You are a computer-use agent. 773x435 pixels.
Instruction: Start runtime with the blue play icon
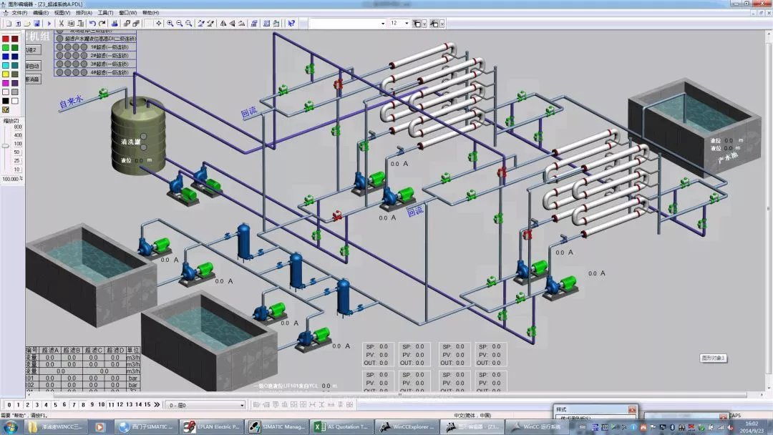click(49, 24)
